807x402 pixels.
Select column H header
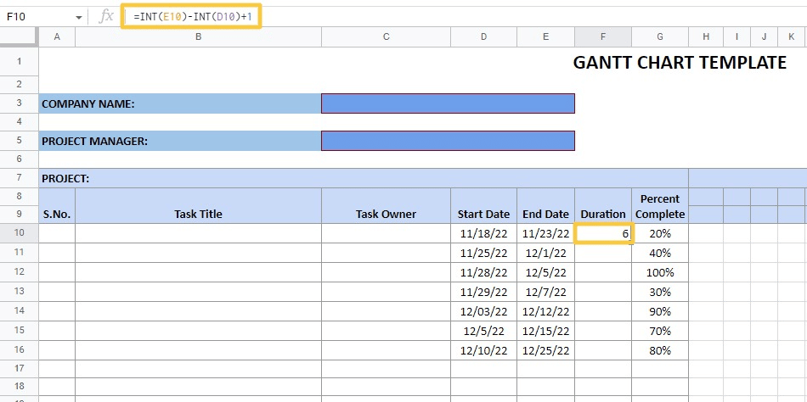pos(706,36)
